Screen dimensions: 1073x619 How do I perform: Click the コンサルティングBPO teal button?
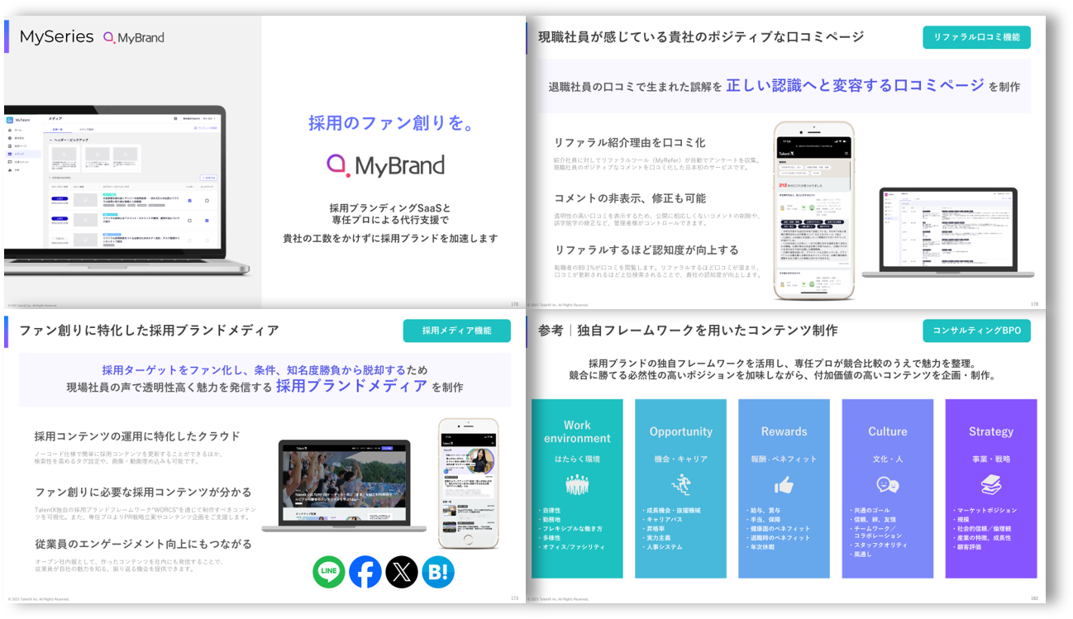pyautogui.click(x=976, y=331)
